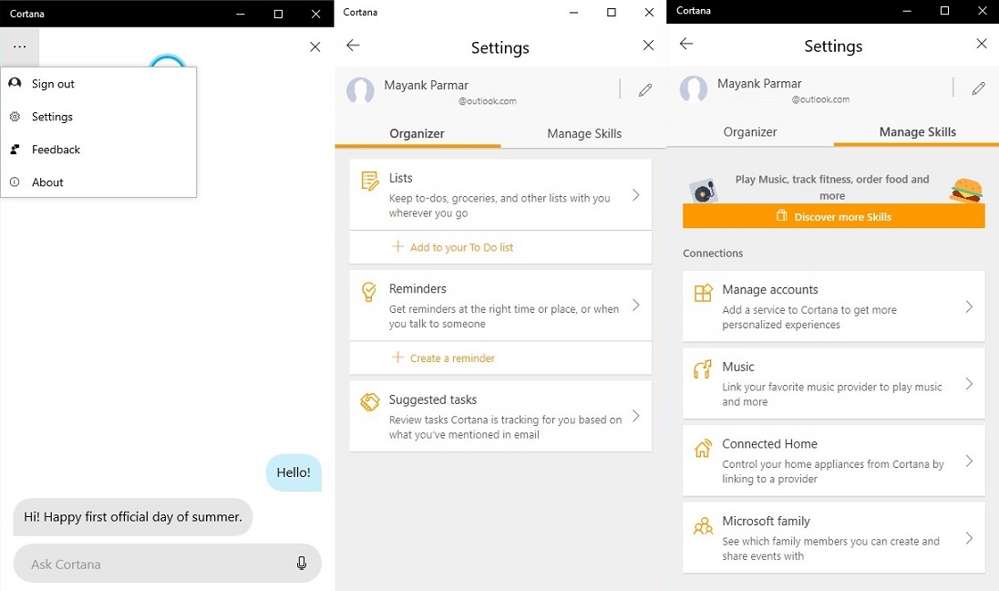Switch to Manage Skills tab in middle window
The image size is (999, 591).
click(x=584, y=133)
